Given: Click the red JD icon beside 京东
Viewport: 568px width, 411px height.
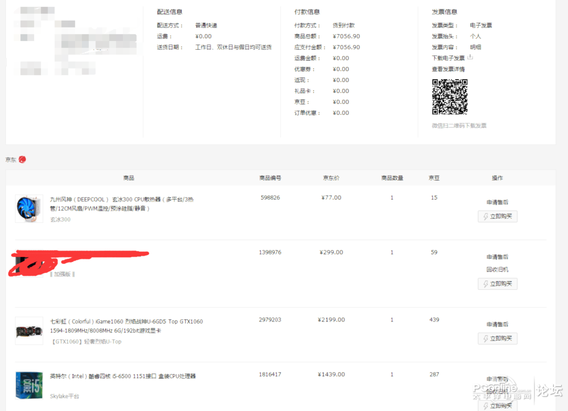Looking at the screenshot, I should pos(22,159).
